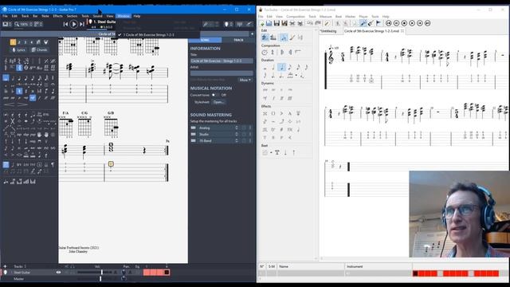
Task: Toggle power of Studio mastering effect
Action: (x=245, y=135)
